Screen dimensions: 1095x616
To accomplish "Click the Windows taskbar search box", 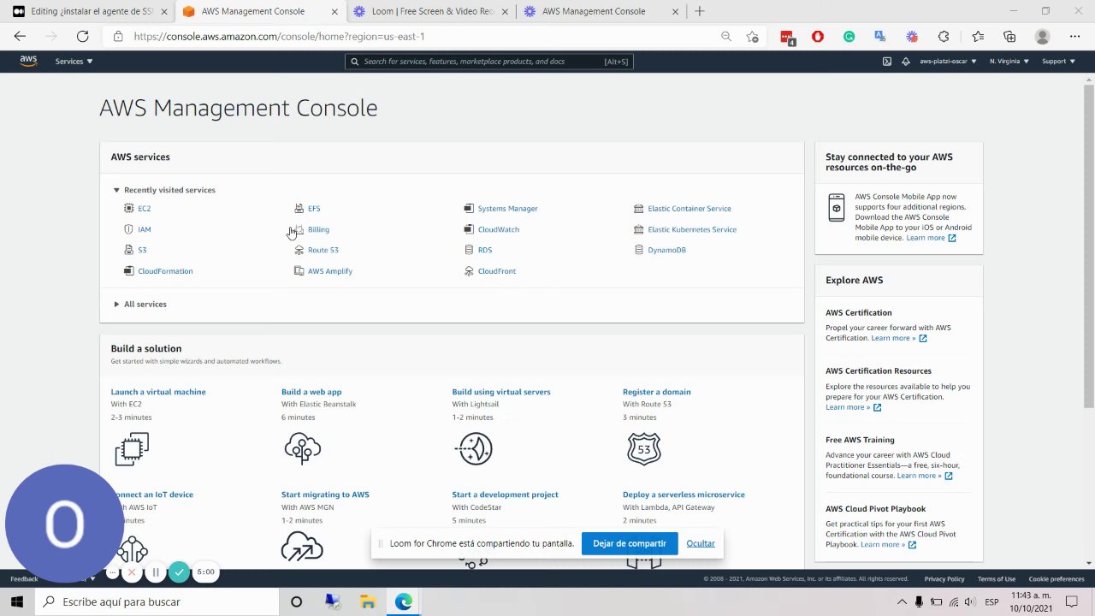I will click(157, 601).
